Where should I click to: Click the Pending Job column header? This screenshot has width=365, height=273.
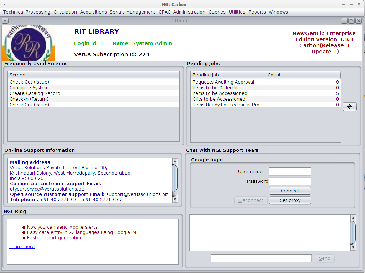click(228, 75)
